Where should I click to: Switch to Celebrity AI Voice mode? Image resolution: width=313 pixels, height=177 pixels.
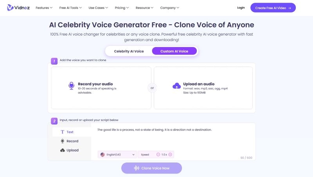129,51
